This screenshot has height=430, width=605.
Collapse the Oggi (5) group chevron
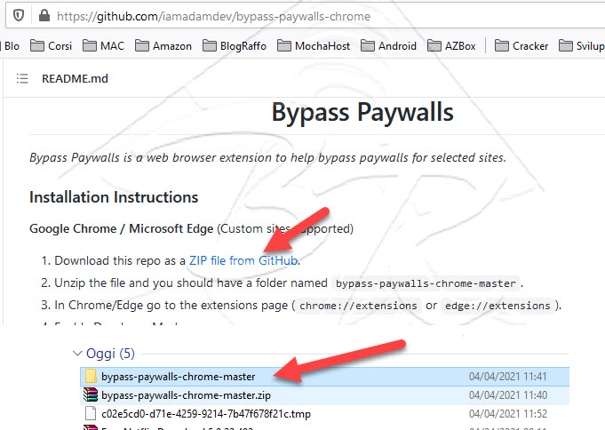pyautogui.click(x=77, y=354)
